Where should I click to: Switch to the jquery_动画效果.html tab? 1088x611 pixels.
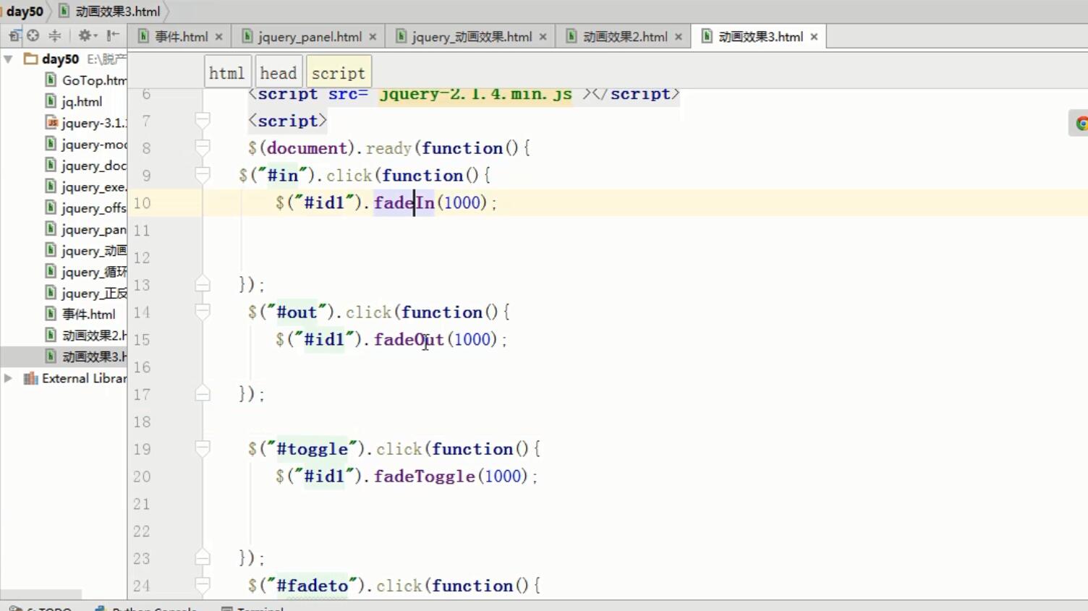[x=472, y=37]
